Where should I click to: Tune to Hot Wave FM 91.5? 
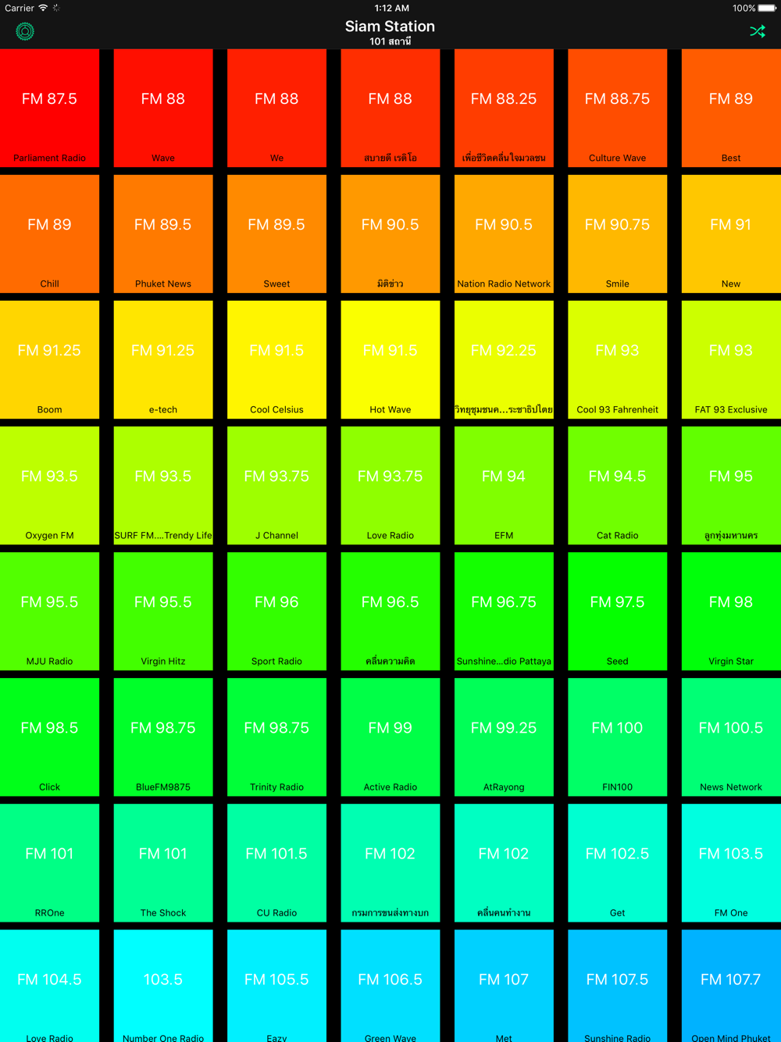(390, 359)
